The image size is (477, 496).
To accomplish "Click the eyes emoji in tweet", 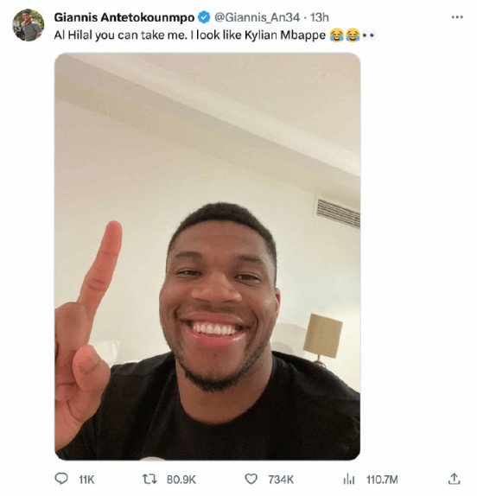I will (x=369, y=35).
